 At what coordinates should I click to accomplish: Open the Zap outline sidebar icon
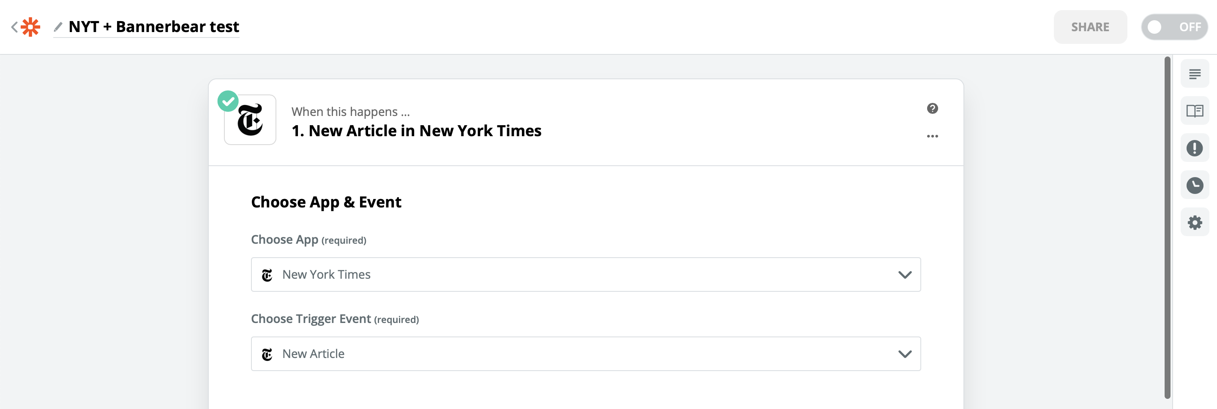coord(1194,74)
